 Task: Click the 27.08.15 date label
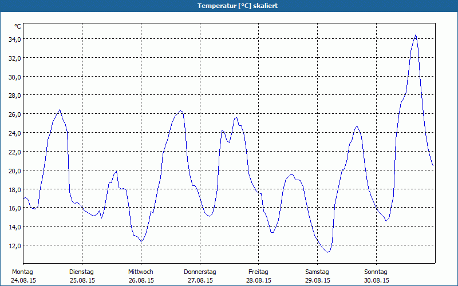point(200,280)
